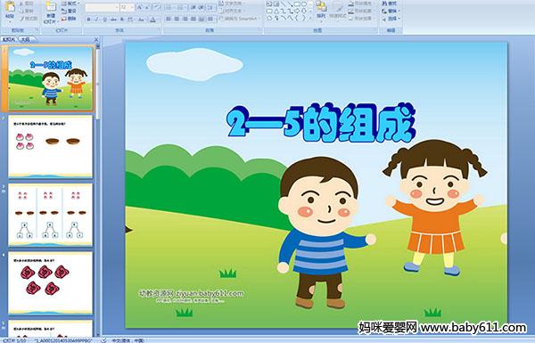Click the ziyuan.baby611.com link on slide
The height and width of the screenshot is (343, 535).
pos(210,294)
